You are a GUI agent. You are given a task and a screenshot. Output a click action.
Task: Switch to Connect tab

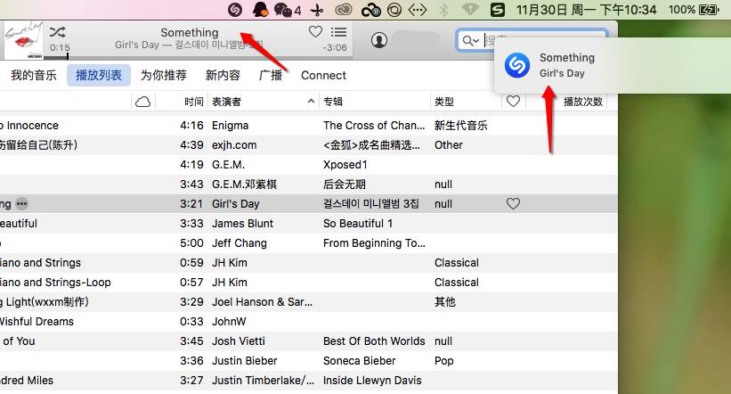click(x=323, y=75)
